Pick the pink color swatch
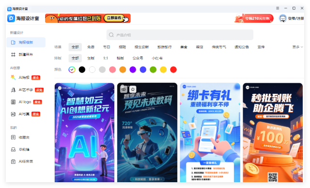 112,70
